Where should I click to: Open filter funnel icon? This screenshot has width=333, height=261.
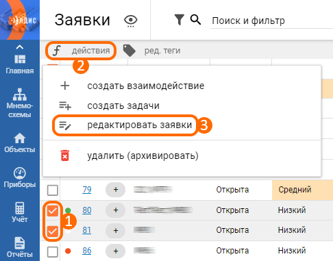(x=179, y=20)
